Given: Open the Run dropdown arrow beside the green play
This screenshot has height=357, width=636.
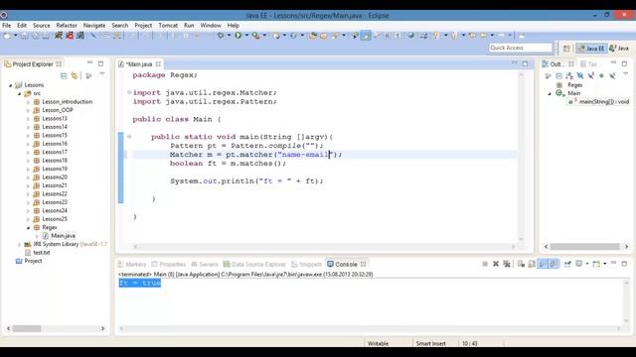Looking at the screenshot, I should click(x=246, y=36).
